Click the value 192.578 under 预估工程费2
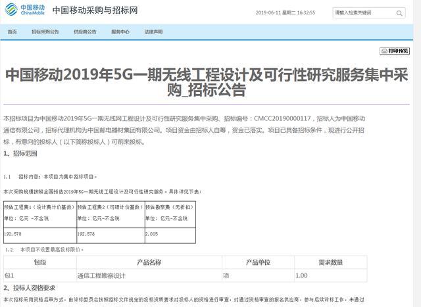The image size is (421, 307). (86, 234)
